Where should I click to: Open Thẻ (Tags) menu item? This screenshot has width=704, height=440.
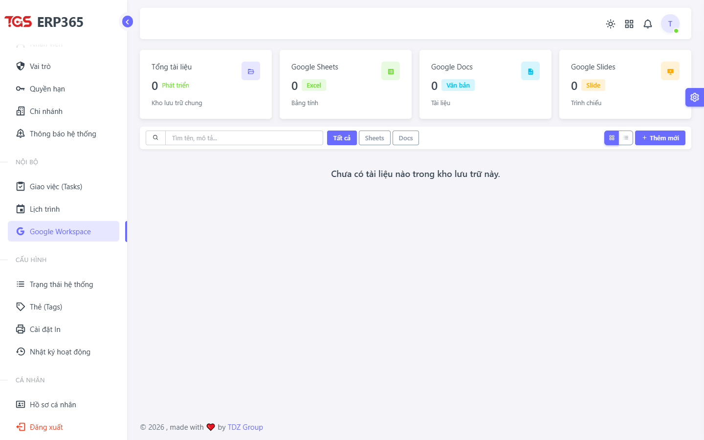(x=64, y=307)
